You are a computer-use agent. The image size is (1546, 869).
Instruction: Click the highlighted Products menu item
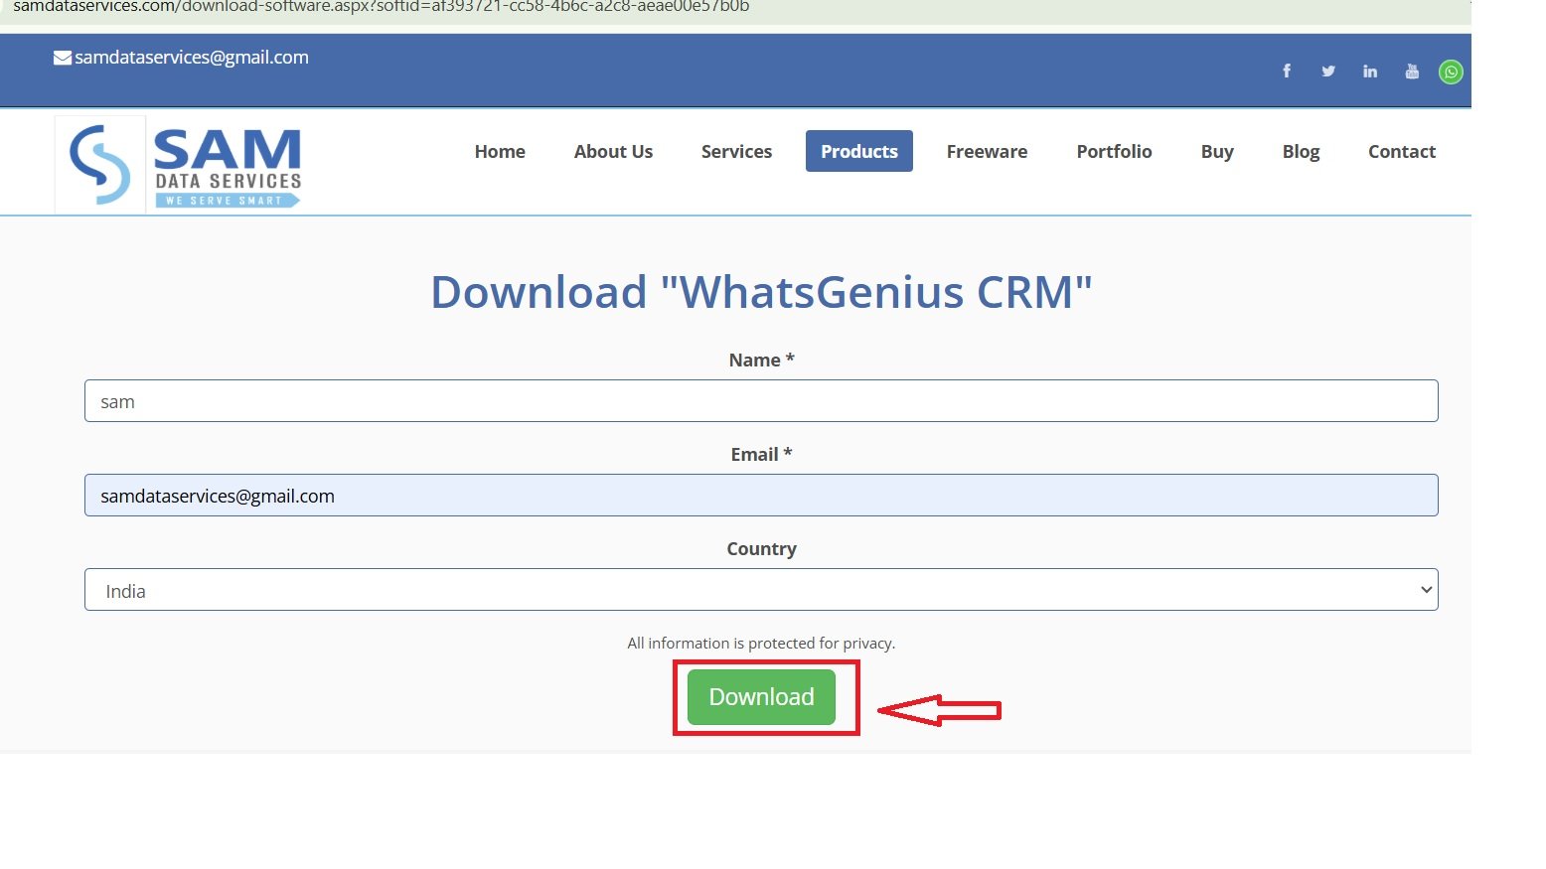(858, 151)
